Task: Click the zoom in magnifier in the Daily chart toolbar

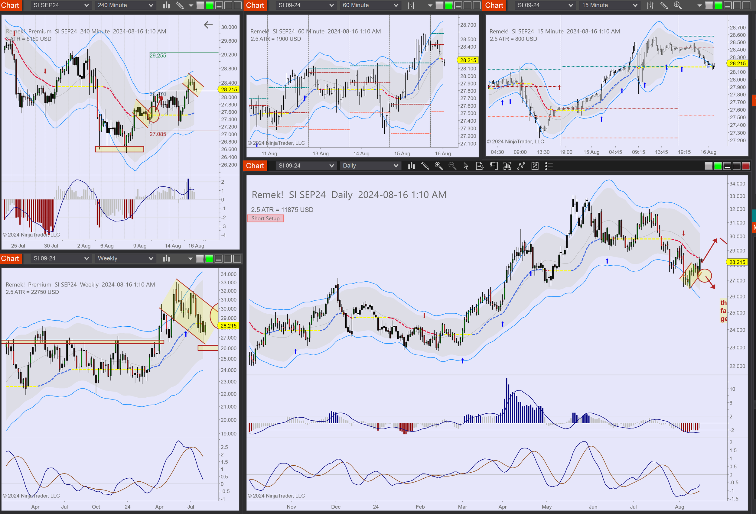Action: click(x=438, y=166)
